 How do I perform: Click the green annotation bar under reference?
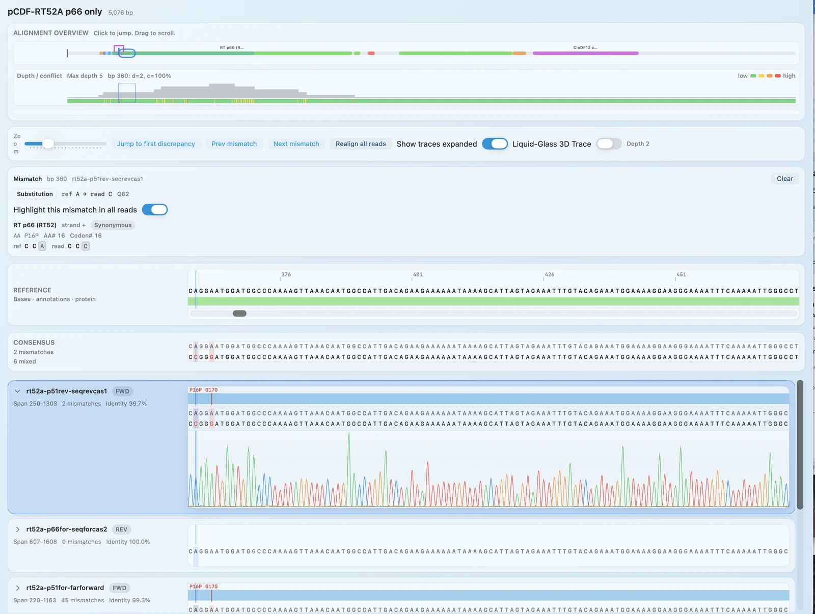tap(493, 302)
